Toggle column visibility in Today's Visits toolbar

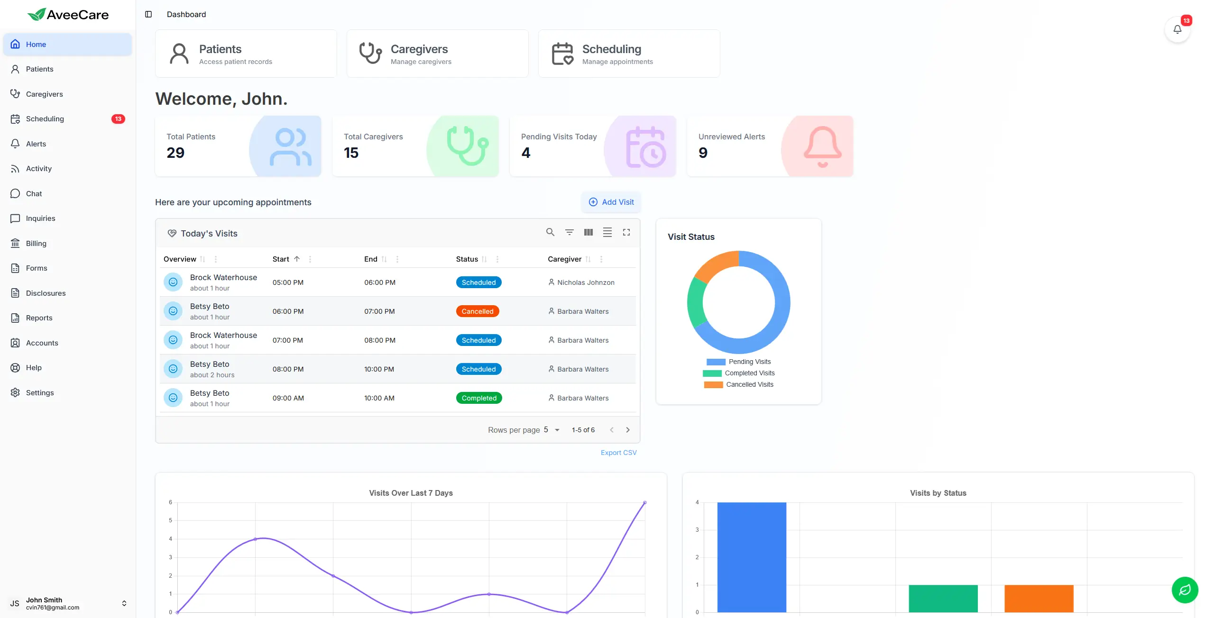coord(588,232)
